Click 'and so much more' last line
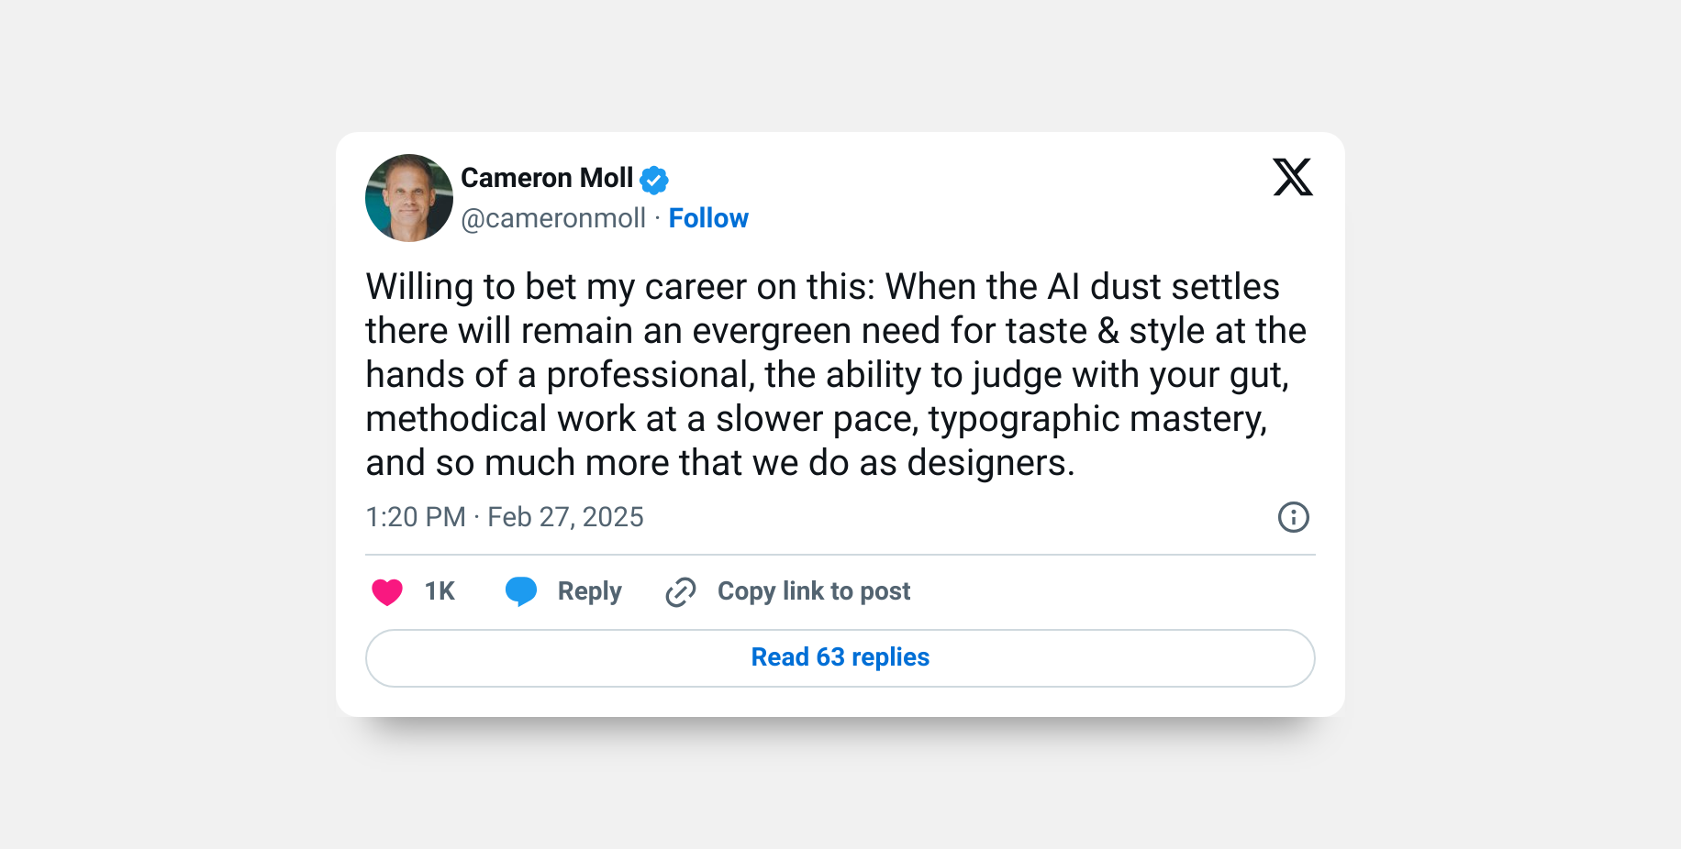 point(720,463)
